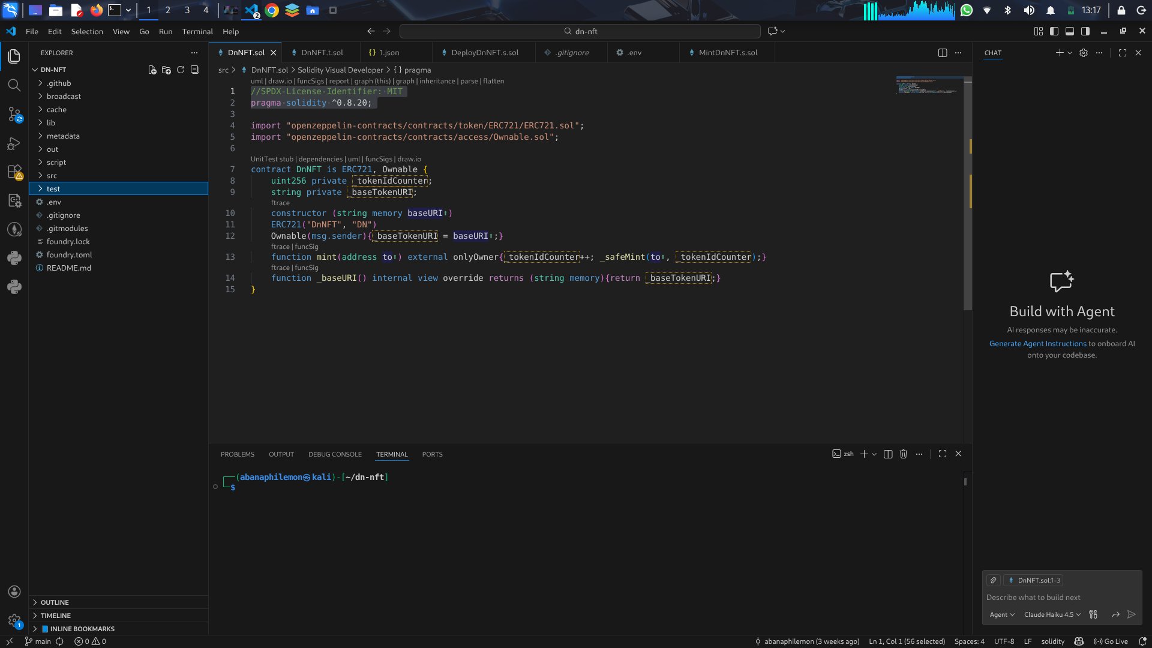Screen dimensions: 1152x648
Task: Switch to the DeployDnNFT.s.sol tab
Action: point(484,53)
